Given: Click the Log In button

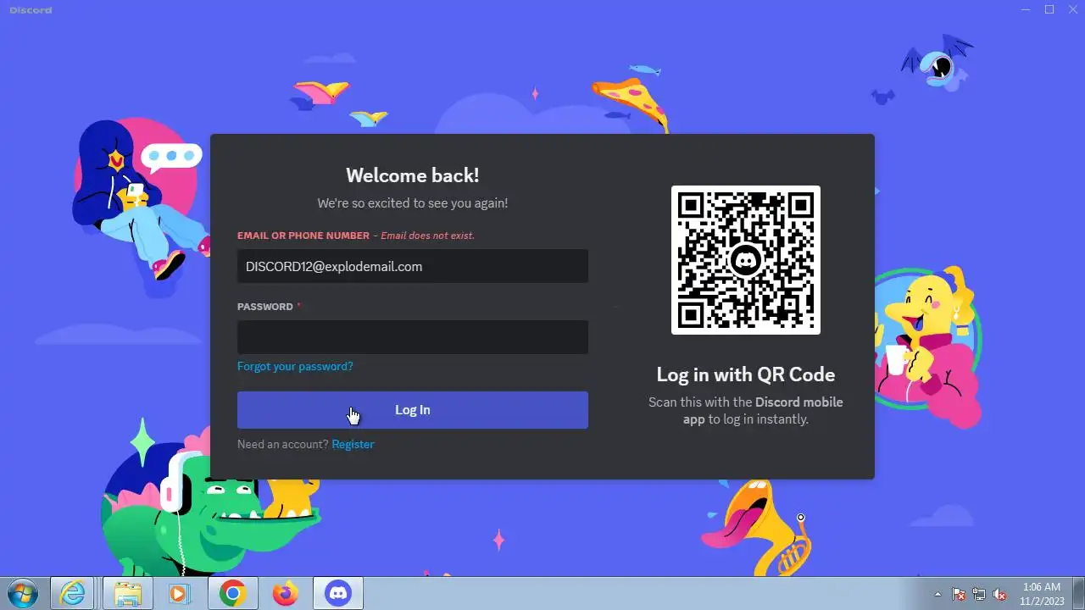Looking at the screenshot, I should pos(412,410).
